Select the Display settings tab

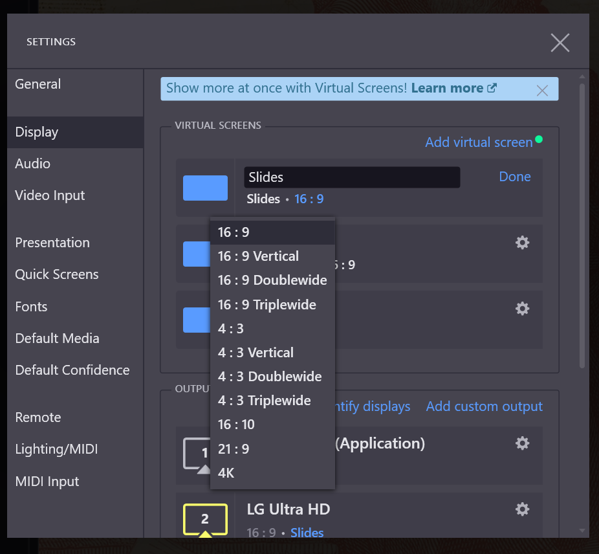75,132
